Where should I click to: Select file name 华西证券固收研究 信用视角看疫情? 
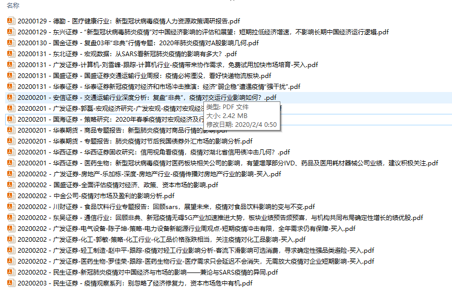point(153,152)
